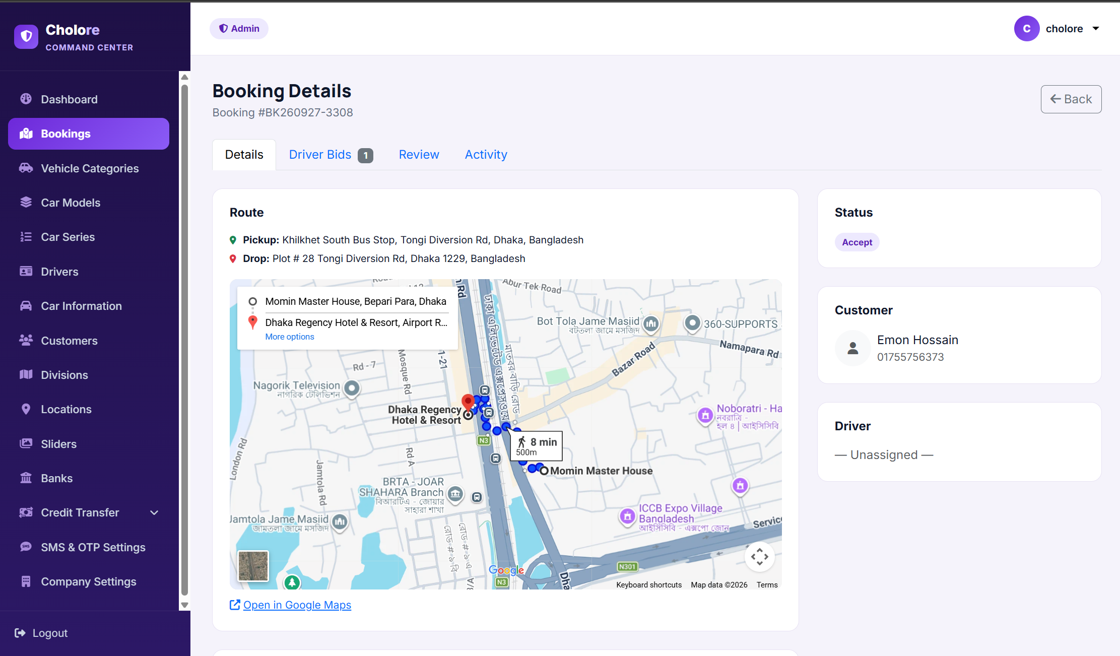Screen dimensions: 1120x656
Task: Click the Unassigned driver text
Action: tap(884, 455)
